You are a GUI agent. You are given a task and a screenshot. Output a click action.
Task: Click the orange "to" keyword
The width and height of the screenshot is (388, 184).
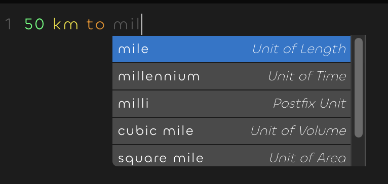tap(96, 25)
